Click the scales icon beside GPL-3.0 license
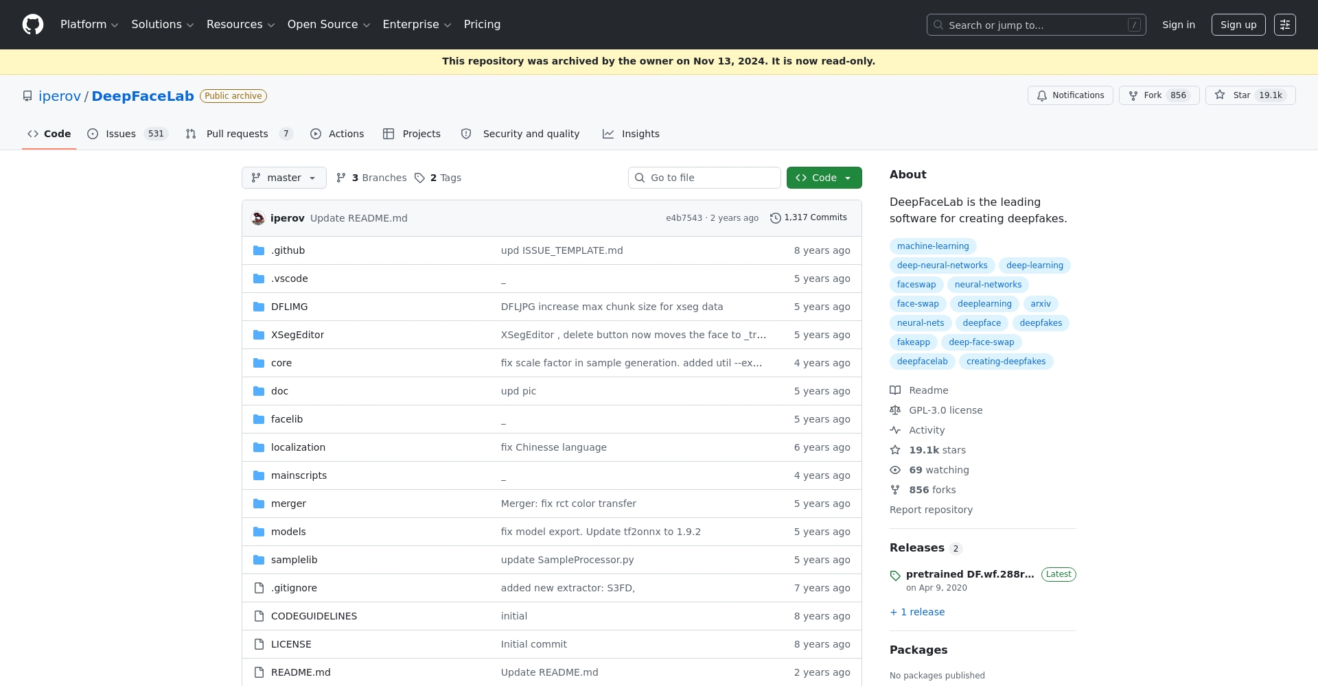Image resolution: width=1318 pixels, height=686 pixels. point(895,410)
